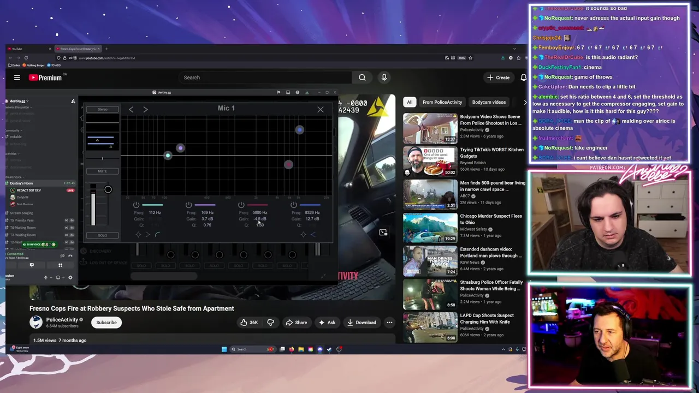Click the YouTube search input field
The image size is (699, 393).
[266, 78]
